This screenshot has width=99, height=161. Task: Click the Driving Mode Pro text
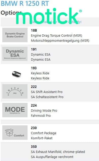tap(44, 111)
